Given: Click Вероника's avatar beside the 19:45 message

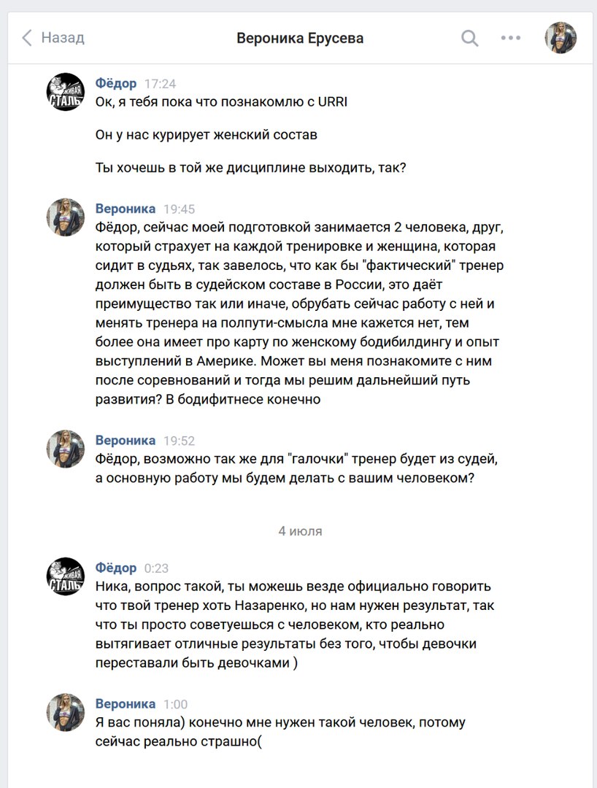Looking at the screenshot, I should click(x=66, y=217).
